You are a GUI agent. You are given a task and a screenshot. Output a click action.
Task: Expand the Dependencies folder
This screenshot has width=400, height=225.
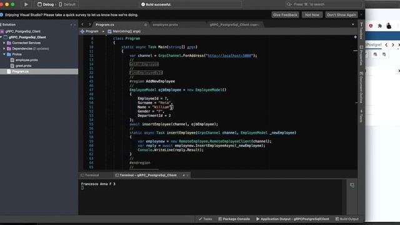point(4,49)
